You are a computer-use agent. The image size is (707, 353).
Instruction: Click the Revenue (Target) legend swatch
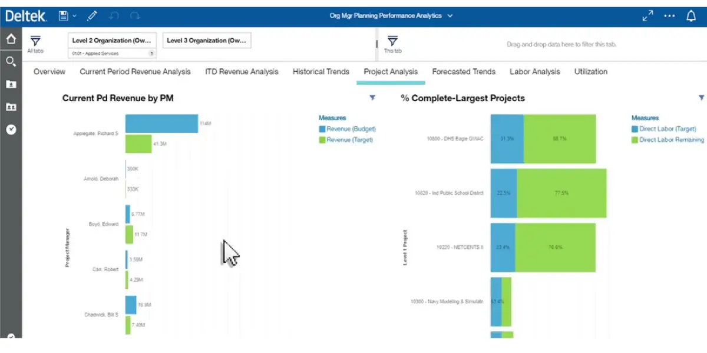[x=322, y=140]
